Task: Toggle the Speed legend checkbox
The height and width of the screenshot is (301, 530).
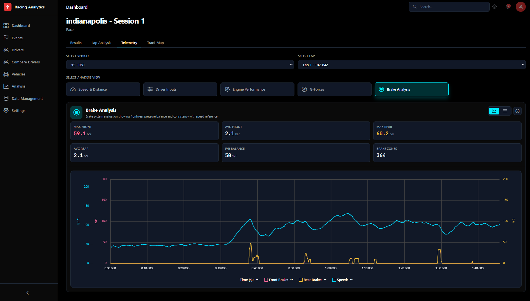Action: coord(334,280)
